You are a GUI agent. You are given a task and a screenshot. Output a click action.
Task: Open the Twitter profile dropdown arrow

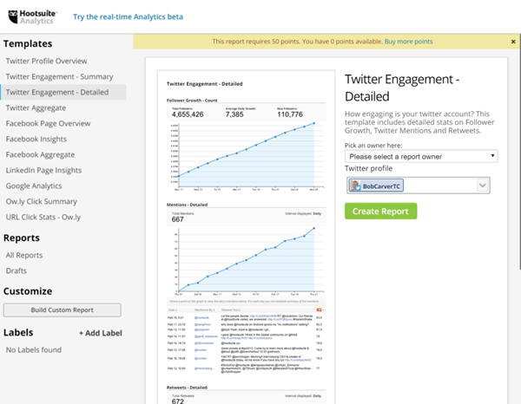[483, 185]
